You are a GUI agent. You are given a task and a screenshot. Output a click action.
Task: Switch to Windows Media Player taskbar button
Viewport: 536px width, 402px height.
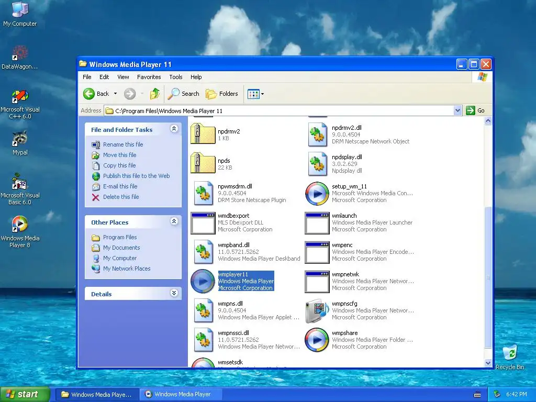pyautogui.click(x=181, y=394)
